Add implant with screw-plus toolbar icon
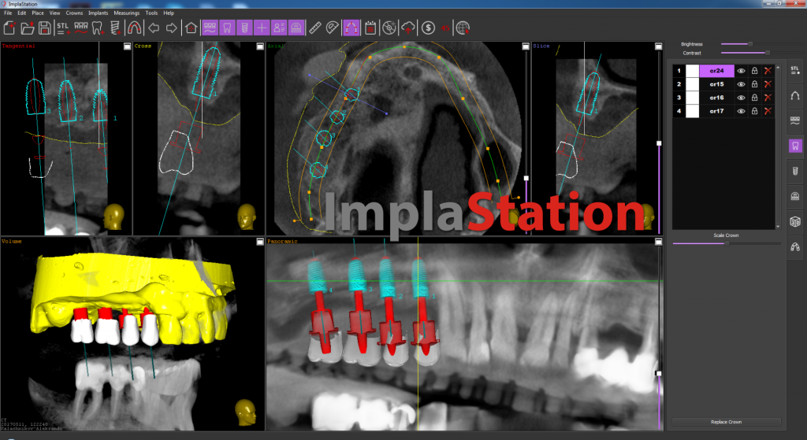 click(x=116, y=28)
